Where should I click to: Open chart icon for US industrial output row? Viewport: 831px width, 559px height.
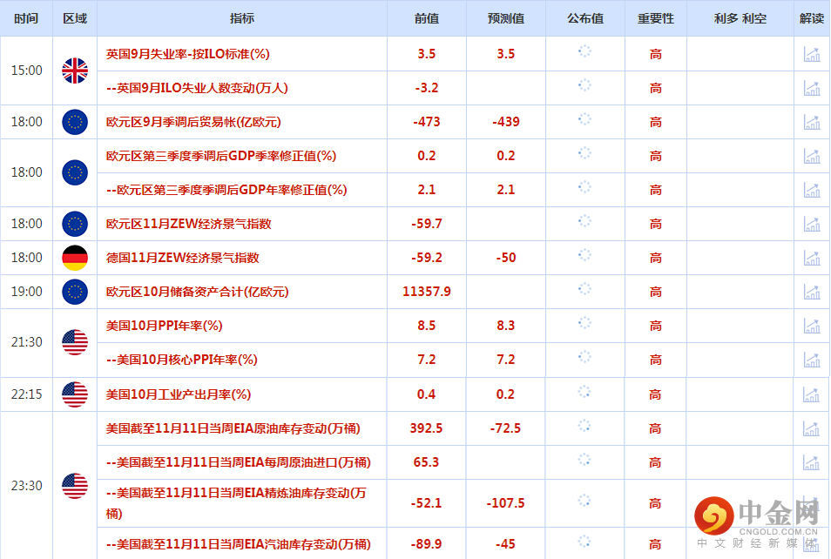tap(811, 394)
